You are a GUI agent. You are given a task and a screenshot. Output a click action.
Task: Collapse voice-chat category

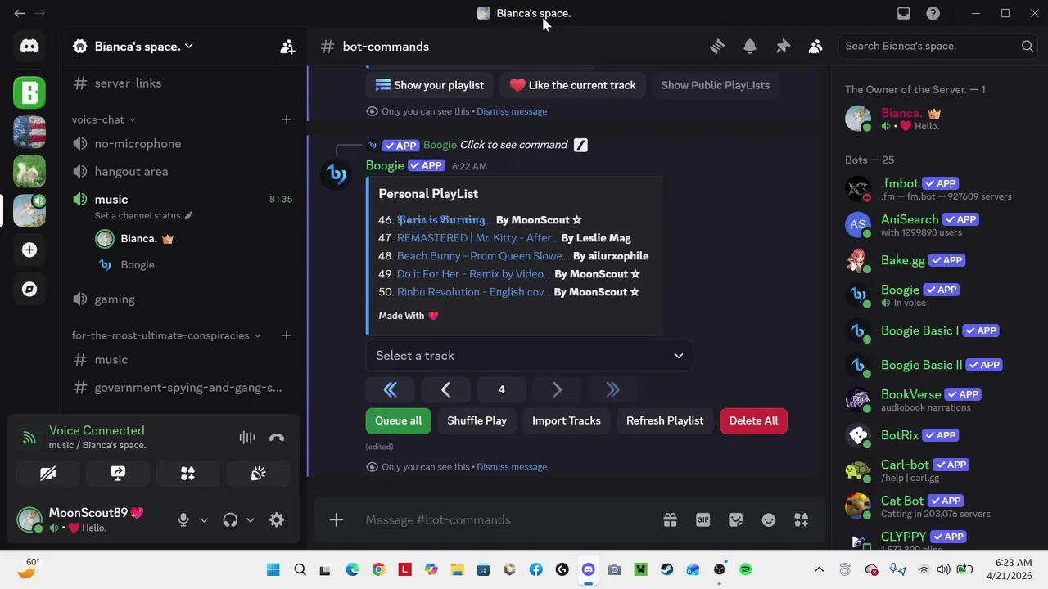pyautogui.click(x=103, y=119)
